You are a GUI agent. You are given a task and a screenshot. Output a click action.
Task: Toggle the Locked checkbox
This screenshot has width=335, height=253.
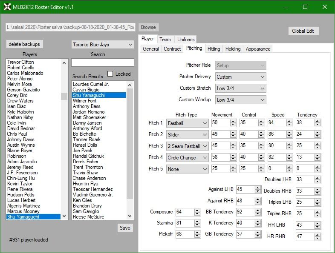coord(110,74)
